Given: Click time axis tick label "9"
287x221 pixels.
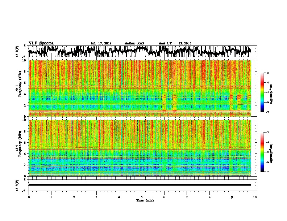Looking at the screenshot, I should coord(232,197).
